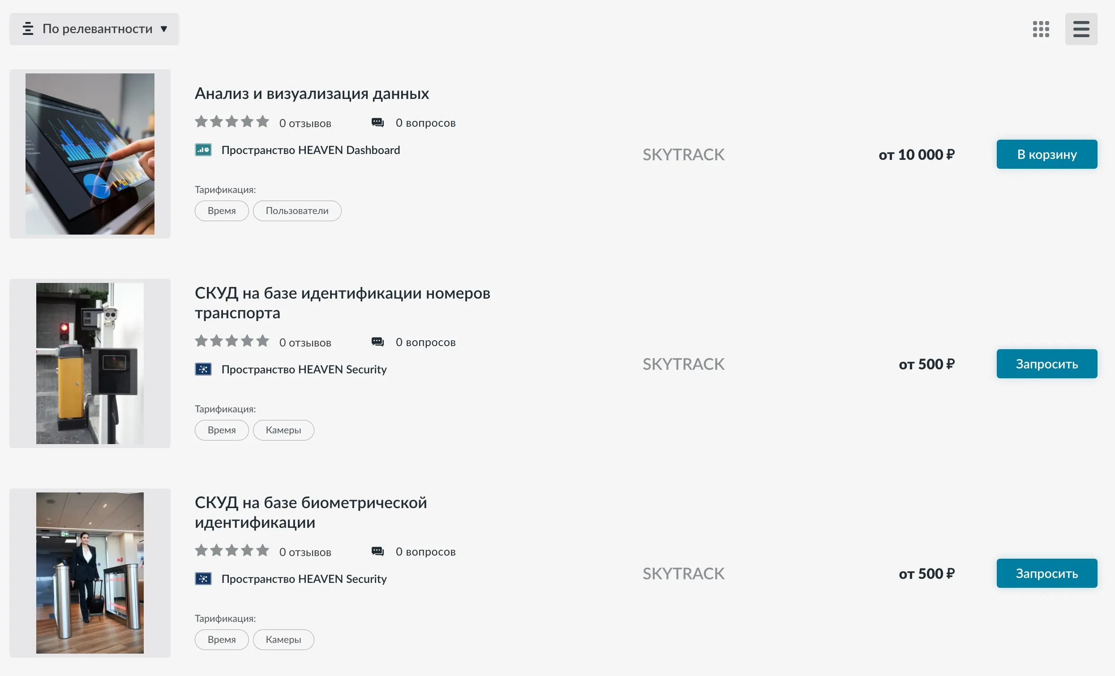Switch to list view layout
The image size is (1115, 676).
point(1081,29)
